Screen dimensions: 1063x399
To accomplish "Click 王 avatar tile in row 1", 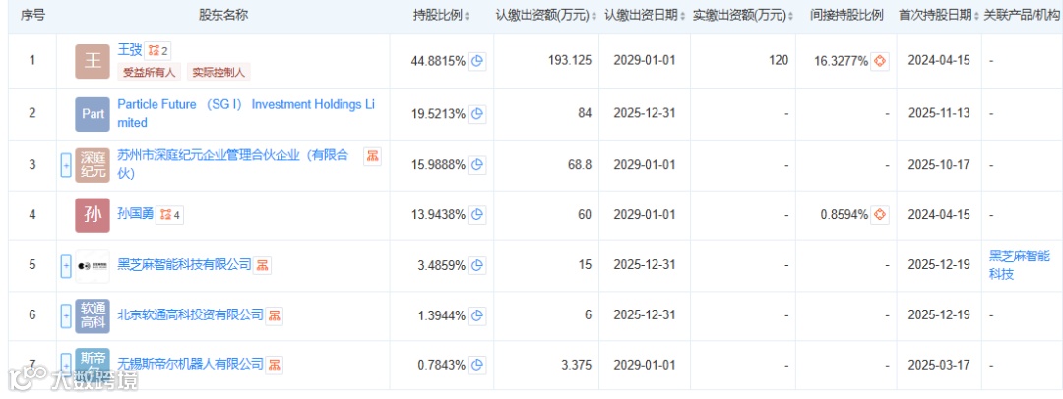I will point(92,61).
